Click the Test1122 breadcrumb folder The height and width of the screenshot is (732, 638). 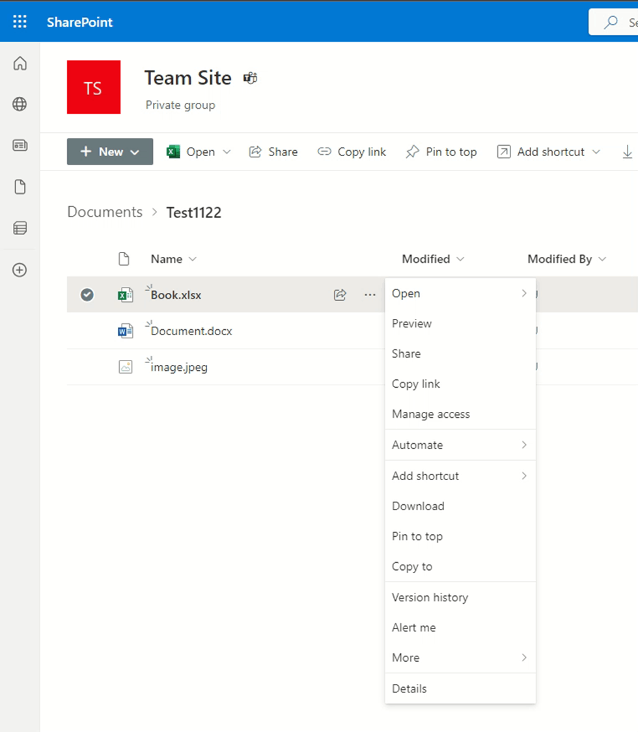point(194,212)
